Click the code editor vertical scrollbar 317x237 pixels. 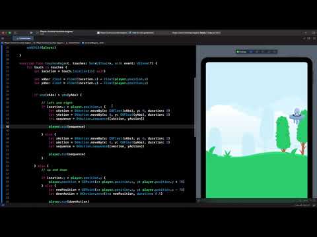[x=195, y=107]
